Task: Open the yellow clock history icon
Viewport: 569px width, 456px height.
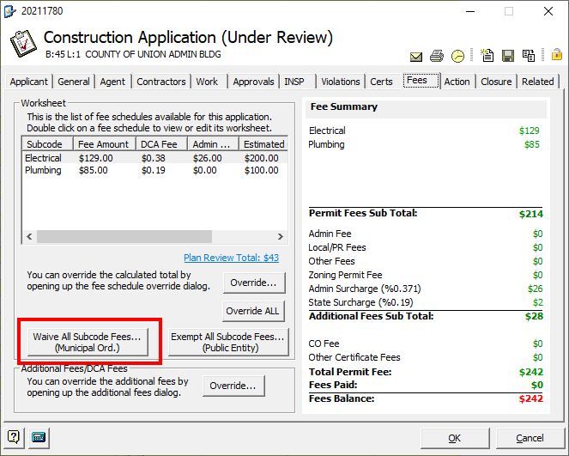Action: click(457, 57)
